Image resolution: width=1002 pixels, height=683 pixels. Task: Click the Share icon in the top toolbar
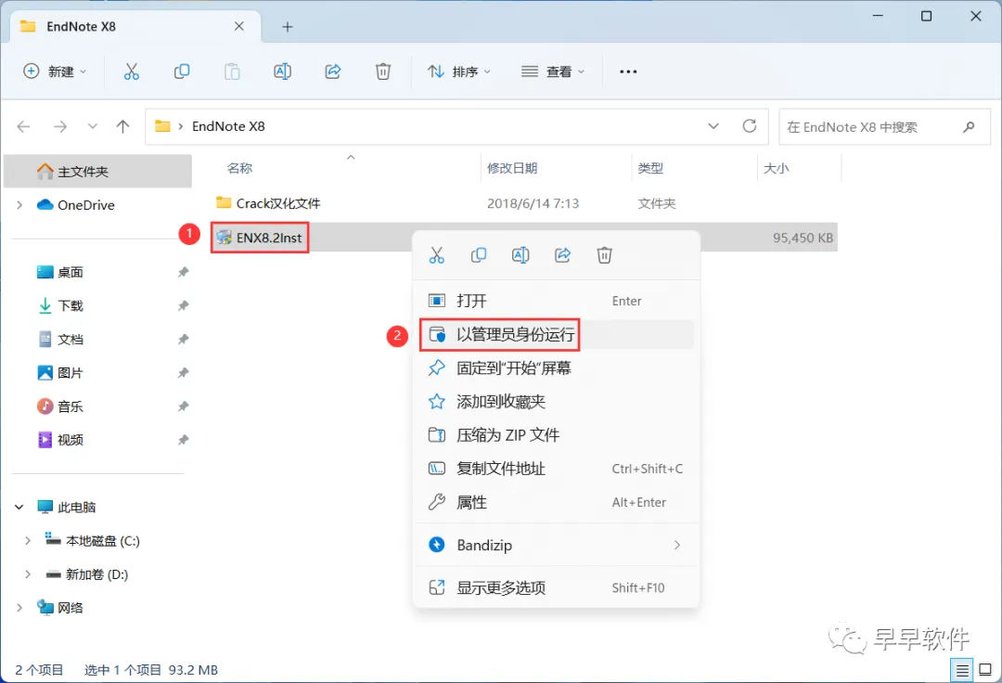coord(333,71)
